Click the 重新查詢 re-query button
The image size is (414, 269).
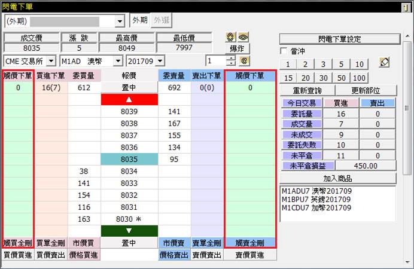pos(307,91)
